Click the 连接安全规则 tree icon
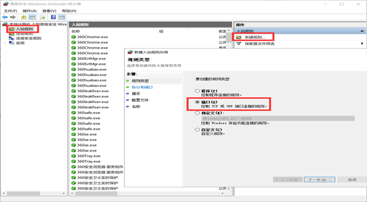Screen dimensions: 367x202 point(11,38)
